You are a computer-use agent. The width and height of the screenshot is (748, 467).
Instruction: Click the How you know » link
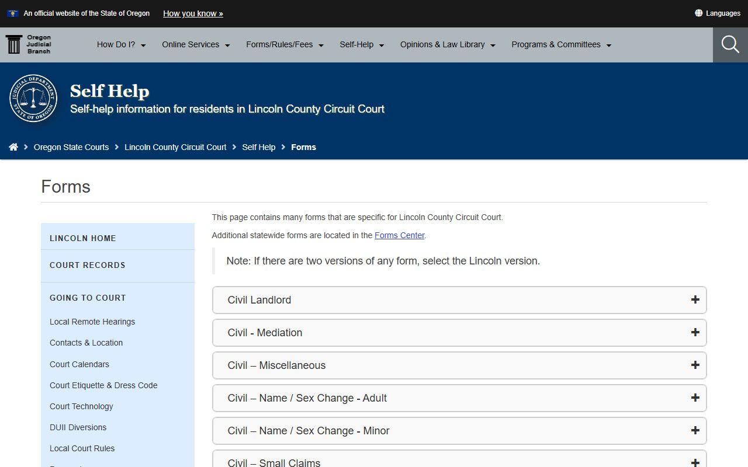pos(193,13)
